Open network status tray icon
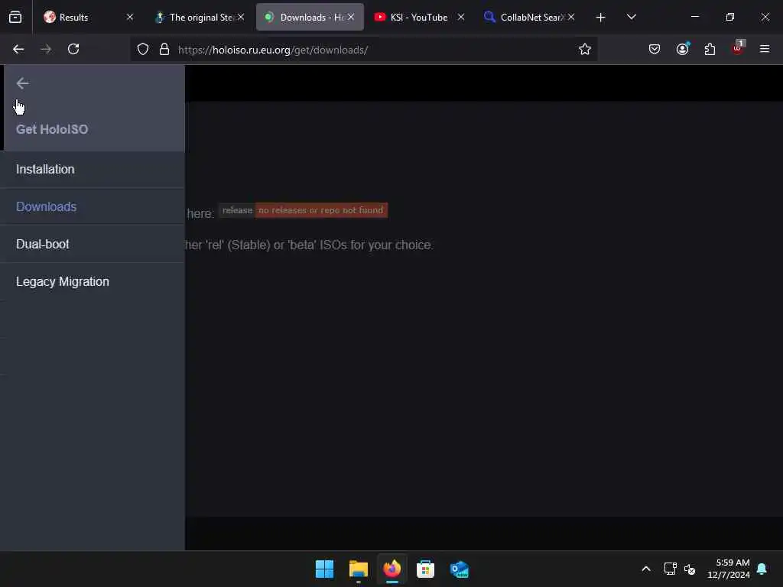The height and width of the screenshot is (587, 783). pos(670,569)
